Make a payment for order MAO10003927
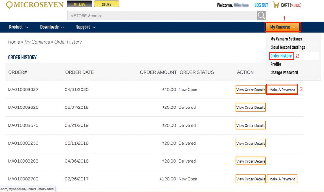This screenshot has height=192, width=324. point(282,90)
